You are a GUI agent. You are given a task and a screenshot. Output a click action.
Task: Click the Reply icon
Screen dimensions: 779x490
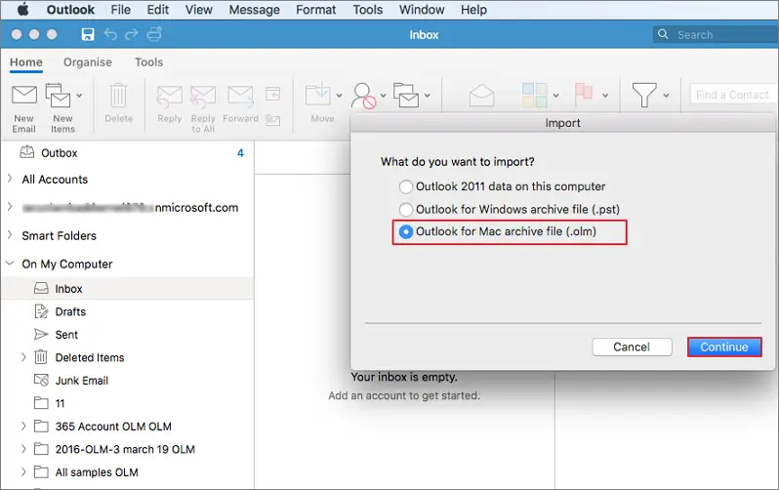coord(169,97)
